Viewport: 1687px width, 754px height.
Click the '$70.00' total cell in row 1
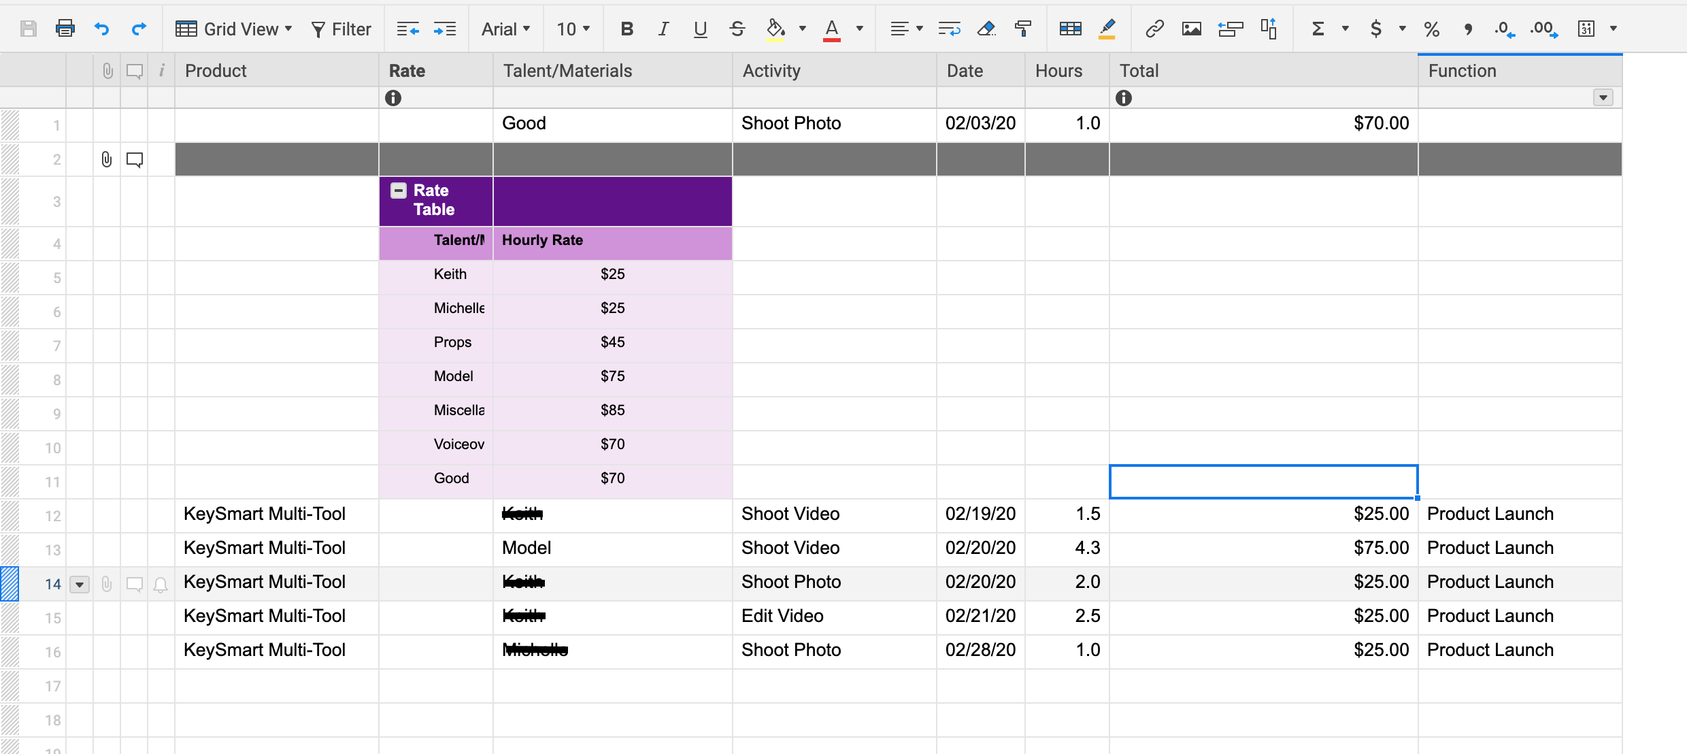(x=1264, y=125)
